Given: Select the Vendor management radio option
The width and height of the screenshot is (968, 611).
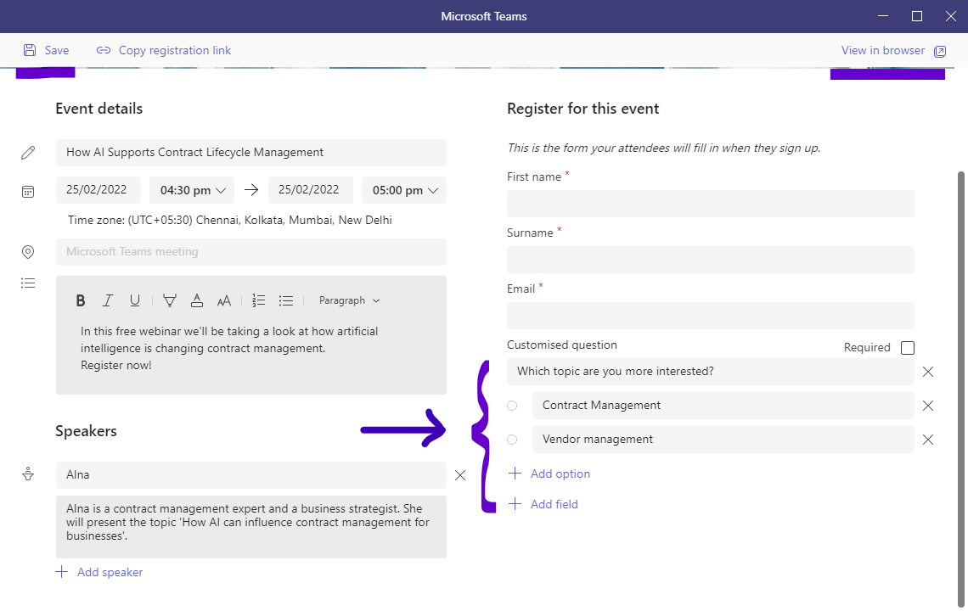Looking at the screenshot, I should (x=512, y=440).
